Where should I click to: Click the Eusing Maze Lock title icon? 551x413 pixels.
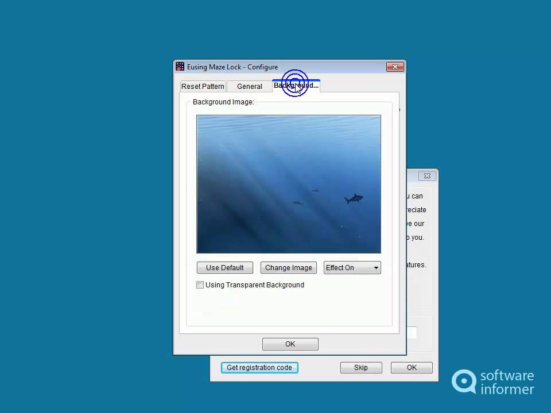click(x=180, y=67)
